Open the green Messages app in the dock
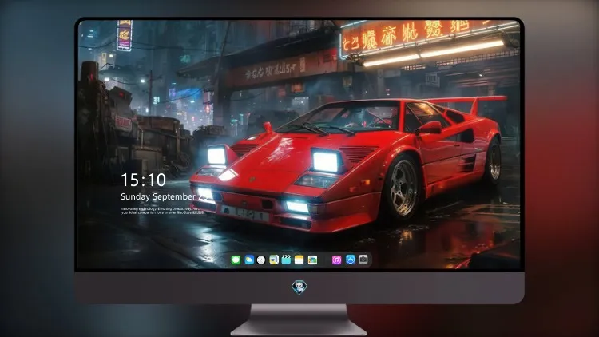 236,260
